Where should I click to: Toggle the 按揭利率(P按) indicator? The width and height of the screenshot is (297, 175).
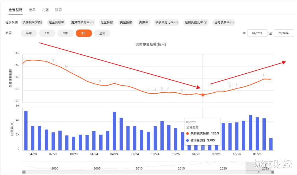coord(32,22)
